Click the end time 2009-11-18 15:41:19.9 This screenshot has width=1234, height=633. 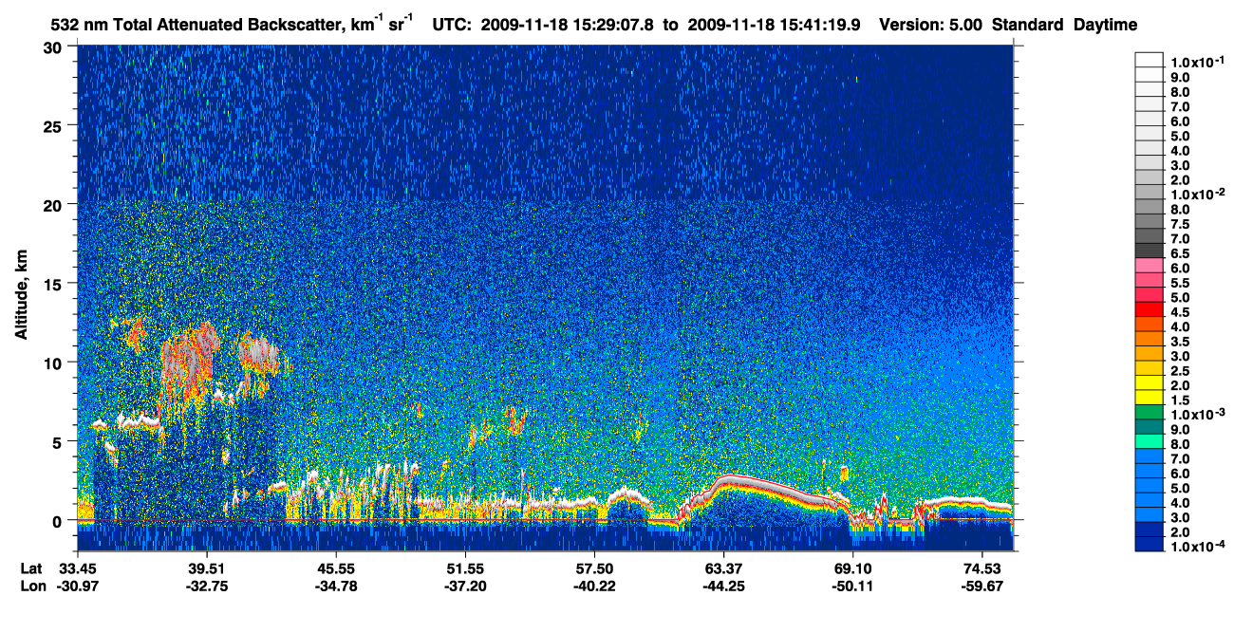[x=773, y=26]
